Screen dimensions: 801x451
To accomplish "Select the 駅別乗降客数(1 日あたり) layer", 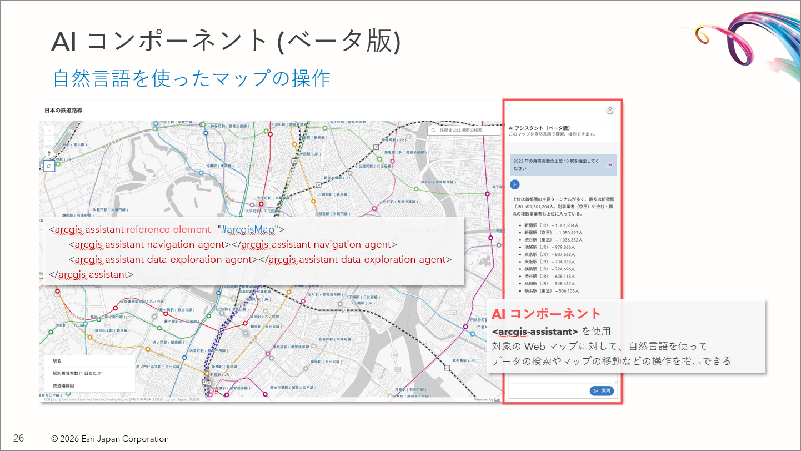I will [90, 373].
